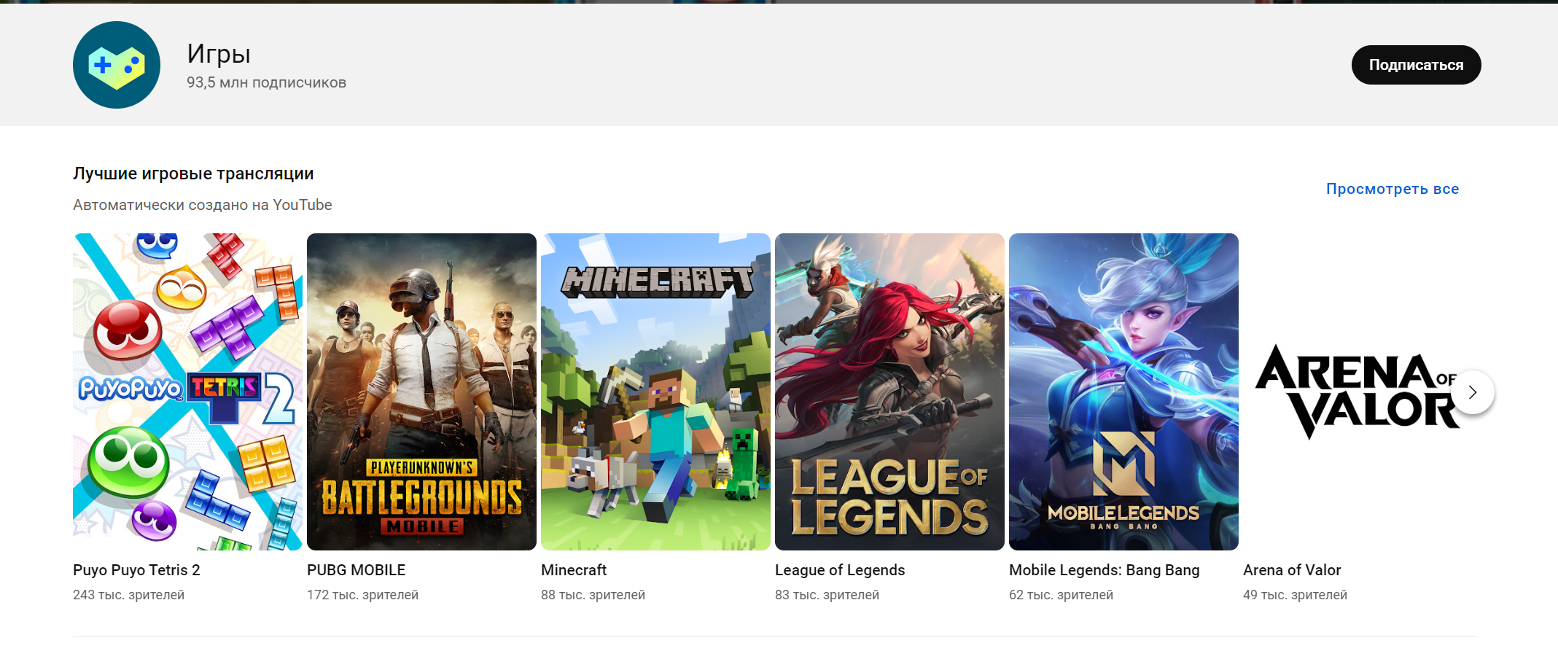This screenshot has width=1558, height=662.
Task: Click the 172 тыс. зрителей viewer count
Action: click(x=363, y=595)
